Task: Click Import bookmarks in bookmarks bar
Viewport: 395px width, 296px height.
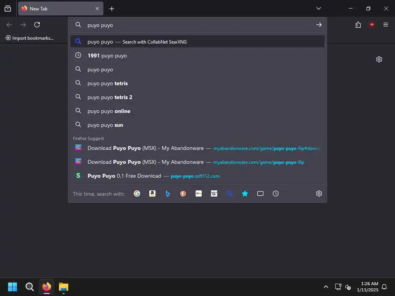Action: 29,38
